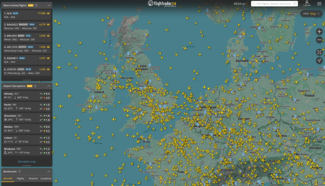Grab the Most tracked flights panel resize handle
Image resolution: width=325 pixels, height=186 pixels.
[27, 80]
